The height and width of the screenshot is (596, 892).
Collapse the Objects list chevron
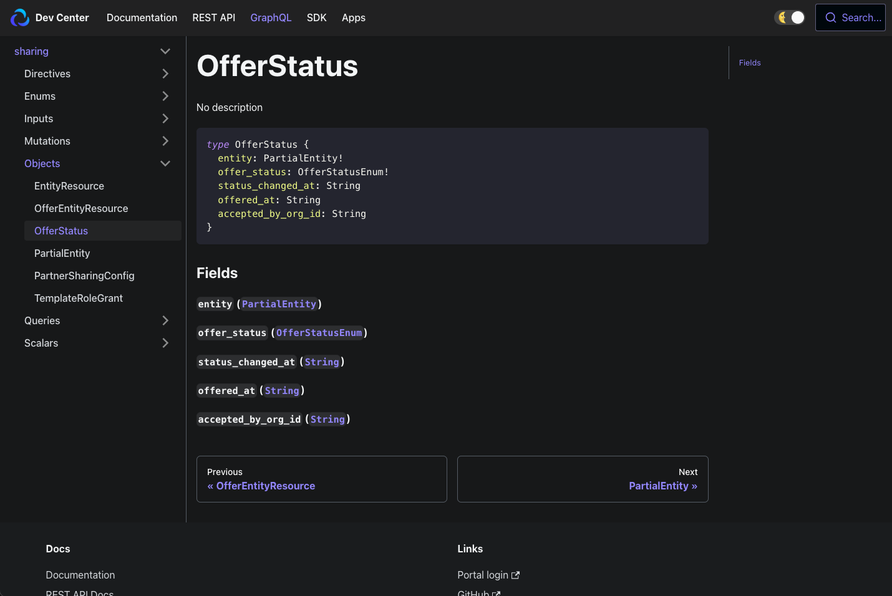pyautogui.click(x=165, y=163)
